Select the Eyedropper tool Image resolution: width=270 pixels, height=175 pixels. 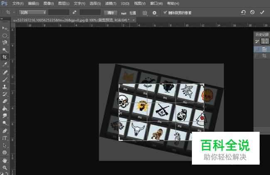pyautogui.click(x=5, y=64)
